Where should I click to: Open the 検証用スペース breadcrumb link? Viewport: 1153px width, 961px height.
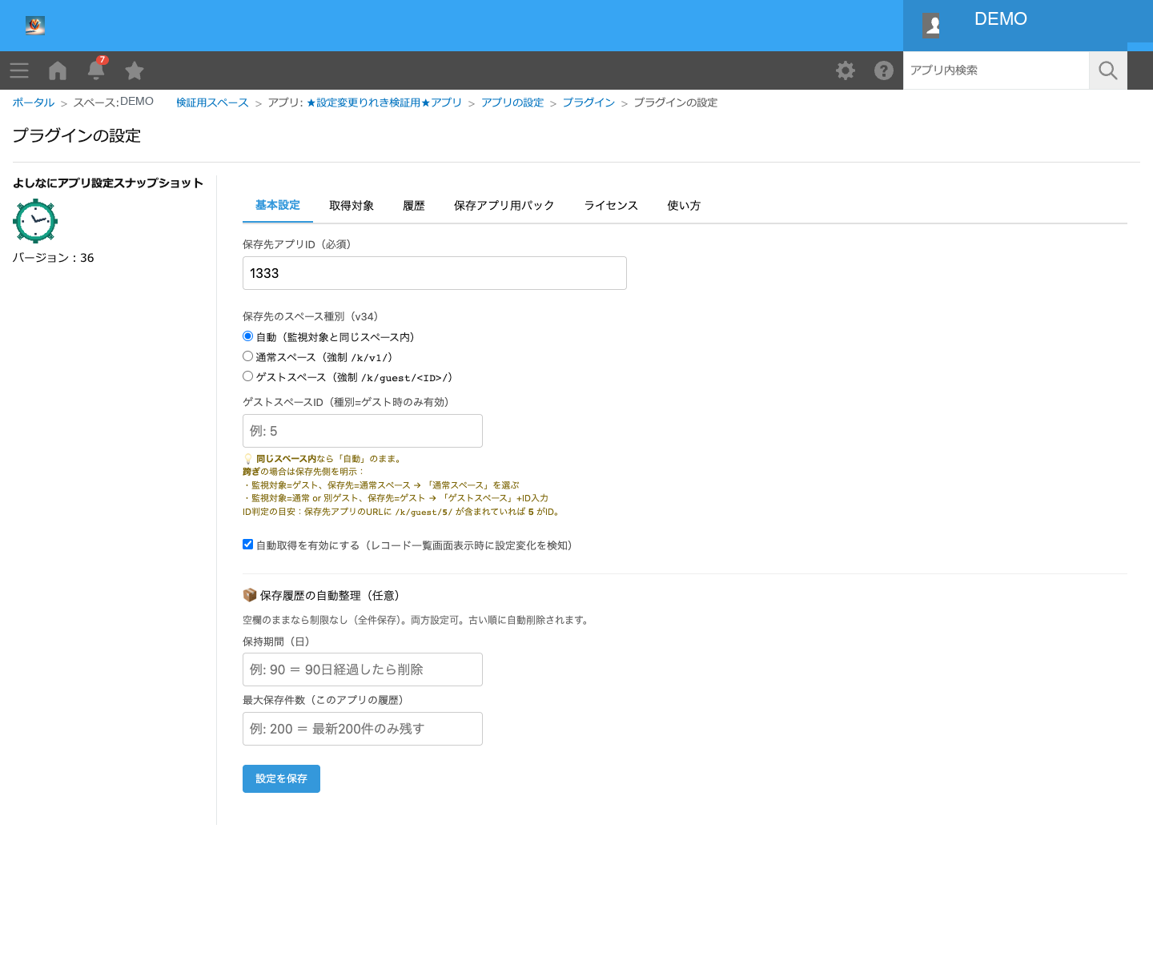click(212, 103)
